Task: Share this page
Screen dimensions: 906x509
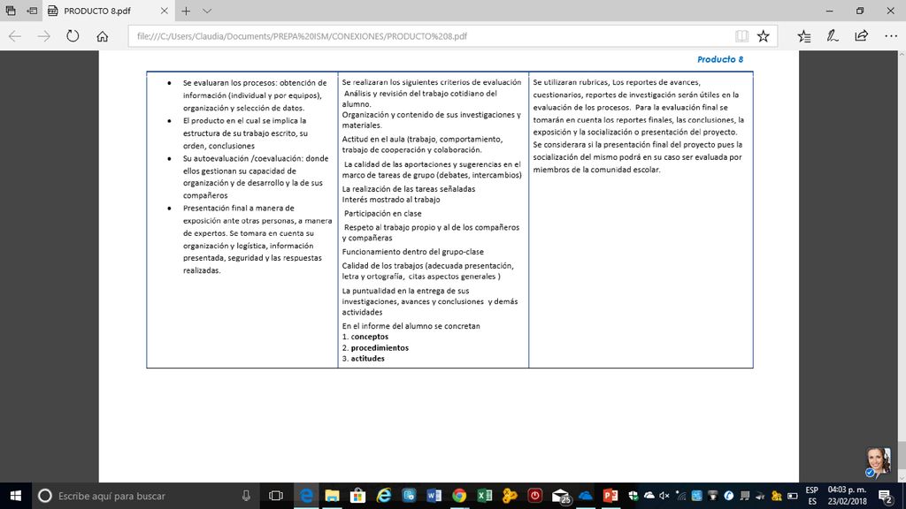Action: click(861, 35)
